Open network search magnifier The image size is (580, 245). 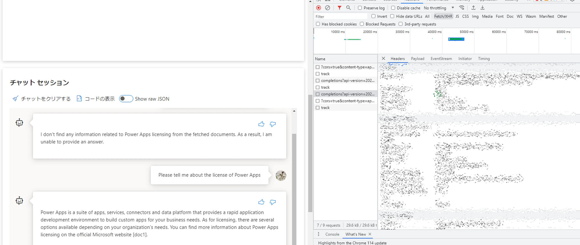click(348, 8)
